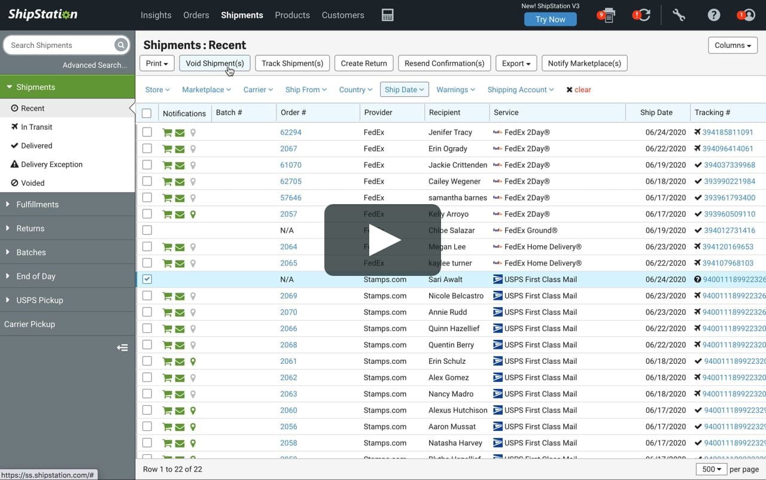Open settings wrench icon
Screen dimensions: 766x480
coord(679,16)
